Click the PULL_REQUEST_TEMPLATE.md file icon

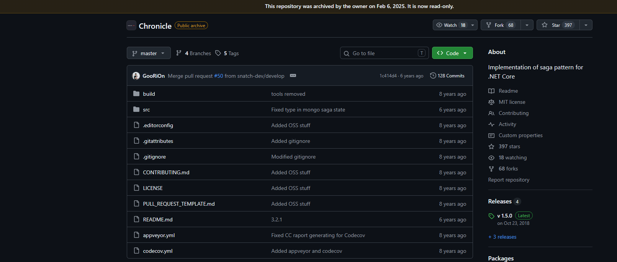136,203
